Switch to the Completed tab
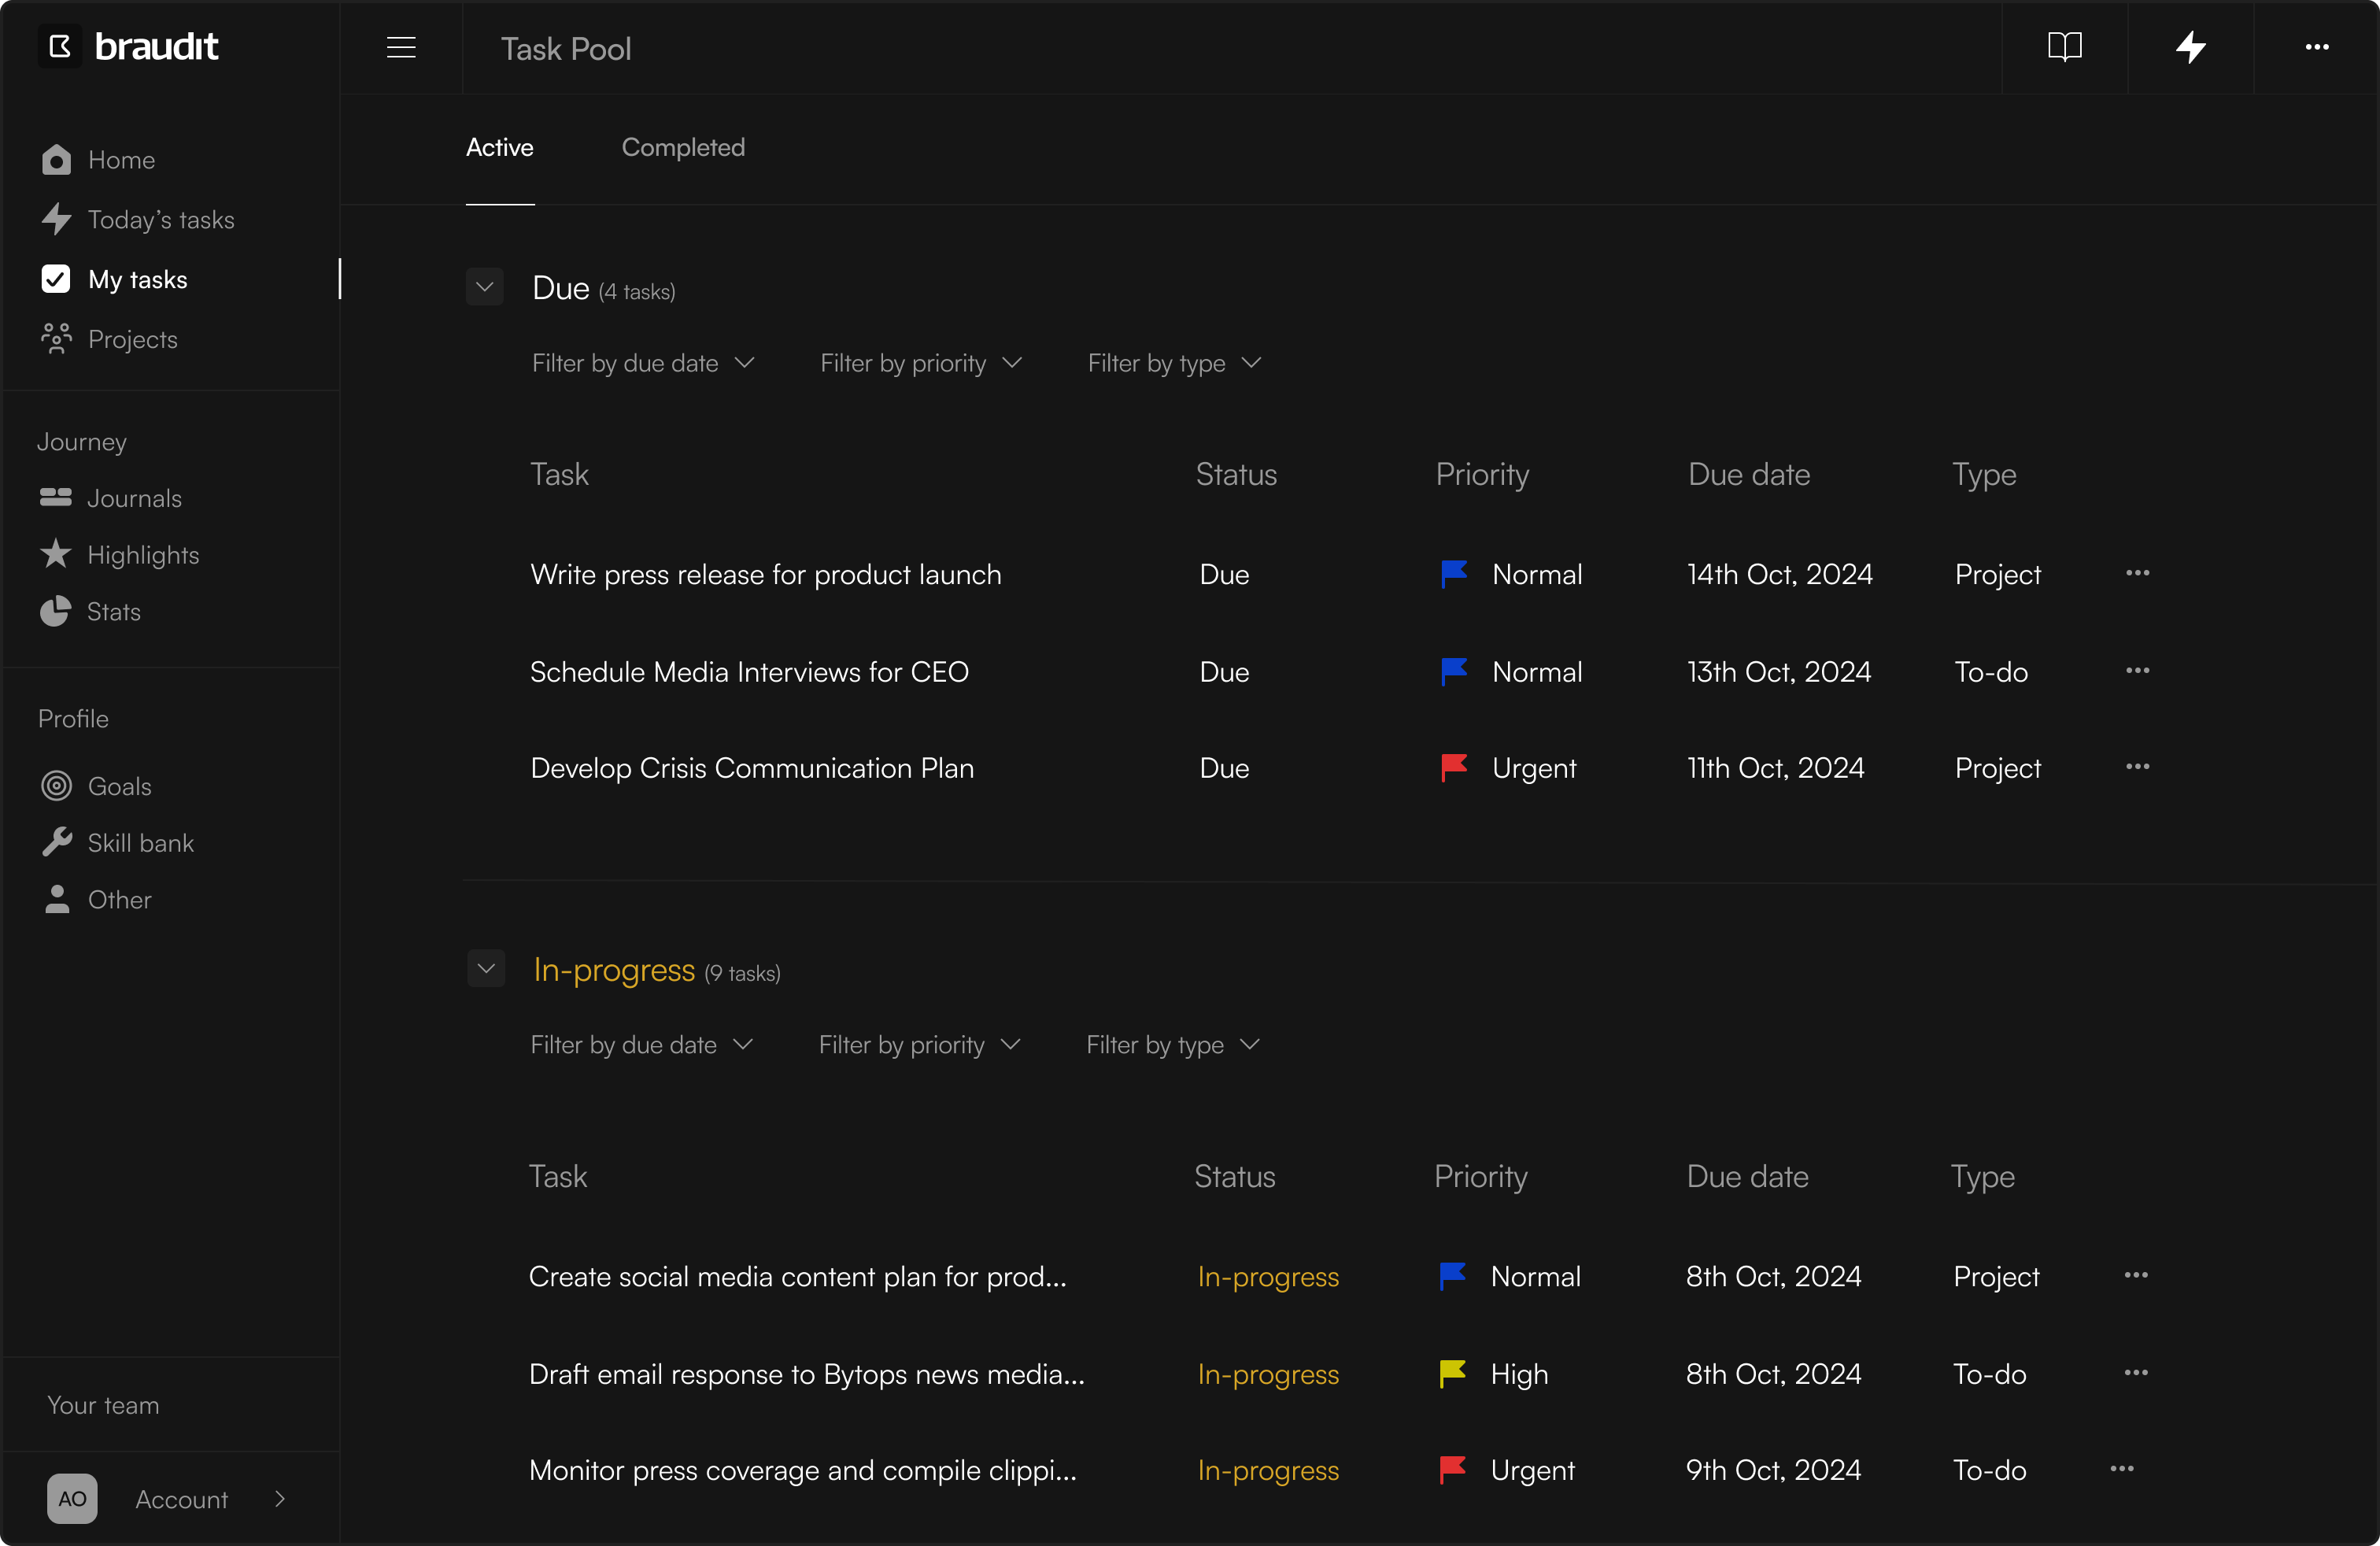 (683, 148)
